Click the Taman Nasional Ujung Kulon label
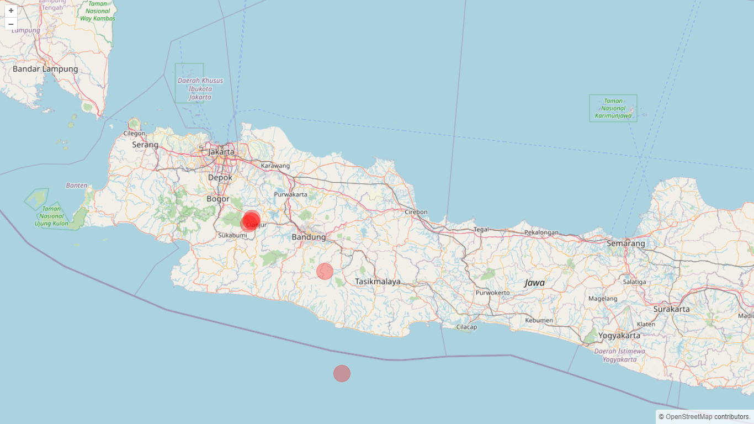 click(x=51, y=216)
